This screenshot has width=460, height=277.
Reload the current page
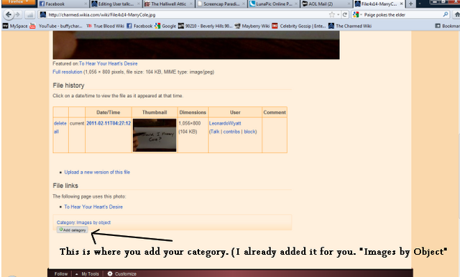(345, 14)
